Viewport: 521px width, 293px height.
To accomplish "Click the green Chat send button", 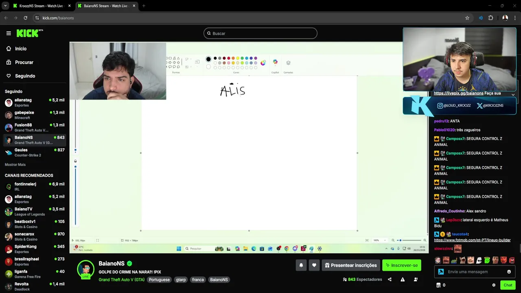I will pyautogui.click(x=508, y=285).
